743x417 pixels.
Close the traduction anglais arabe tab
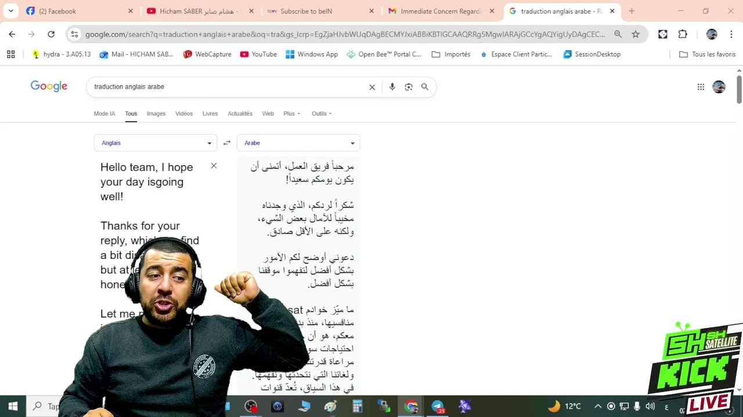pyautogui.click(x=612, y=11)
